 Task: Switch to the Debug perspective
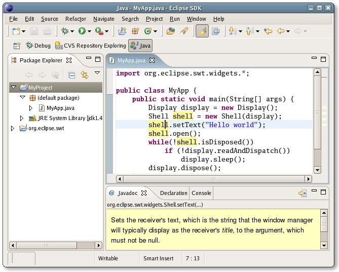coord(39,46)
